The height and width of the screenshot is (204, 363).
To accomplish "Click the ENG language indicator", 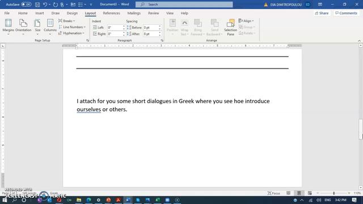I will [x=328, y=200].
